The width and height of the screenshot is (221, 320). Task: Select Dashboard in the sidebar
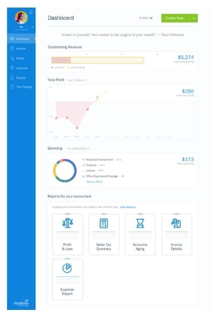tap(21, 39)
